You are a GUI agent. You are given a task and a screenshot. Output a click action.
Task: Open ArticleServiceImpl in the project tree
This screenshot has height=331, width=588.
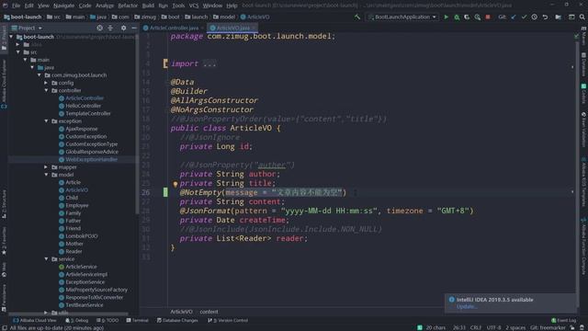click(x=86, y=274)
